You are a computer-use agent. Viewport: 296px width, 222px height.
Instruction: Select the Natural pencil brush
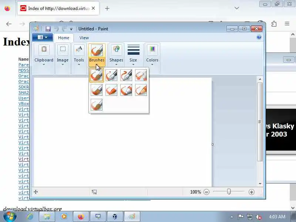(x=141, y=90)
